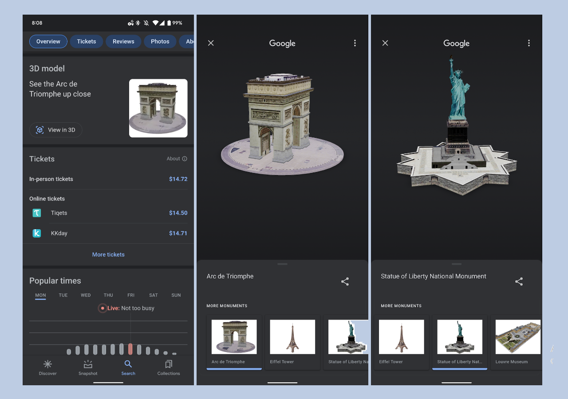The image size is (568, 399).
Task: Share the Statue of Liberty National Monument model
Action: (519, 282)
